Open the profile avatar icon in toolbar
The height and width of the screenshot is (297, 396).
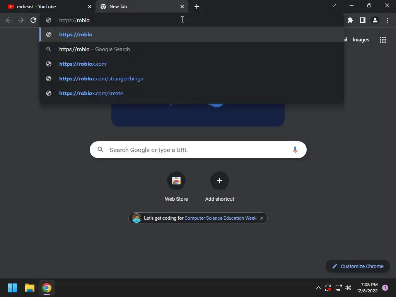click(x=375, y=20)
